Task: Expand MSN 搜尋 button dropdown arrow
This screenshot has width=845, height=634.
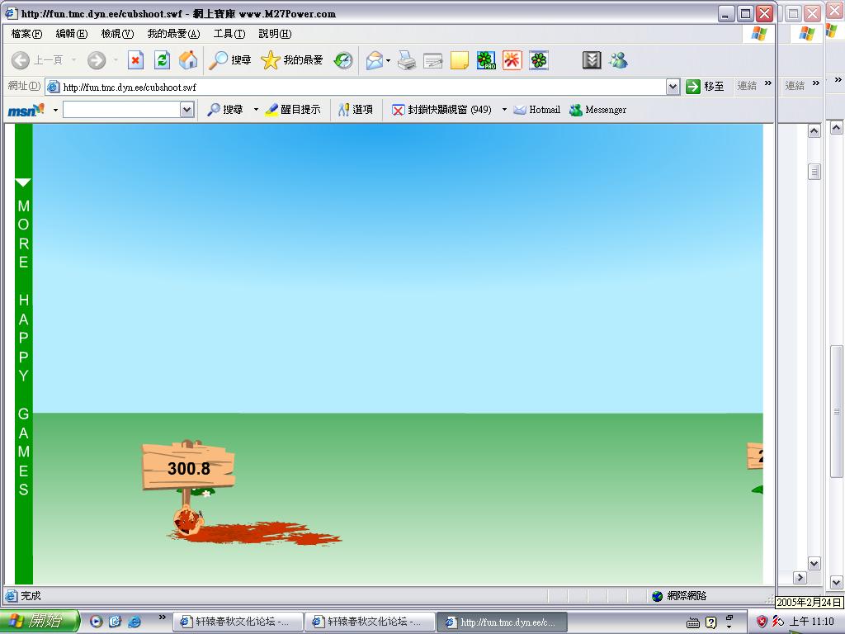Action: click(256, 110)
